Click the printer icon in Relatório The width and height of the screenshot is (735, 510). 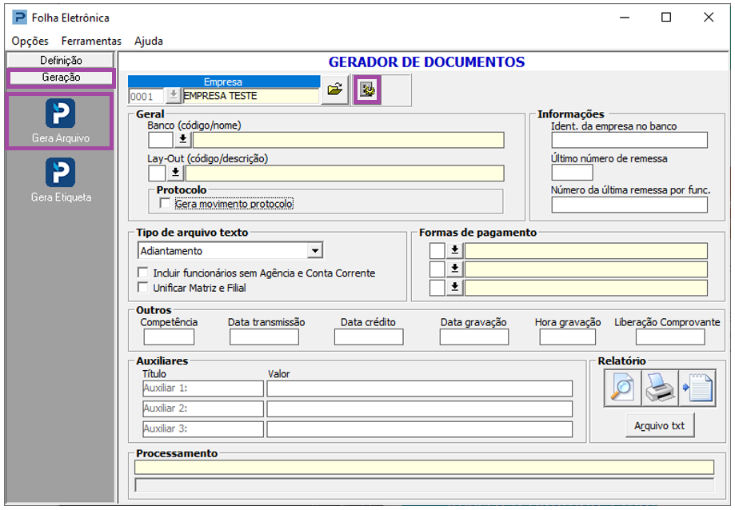(x=660, y=388)
